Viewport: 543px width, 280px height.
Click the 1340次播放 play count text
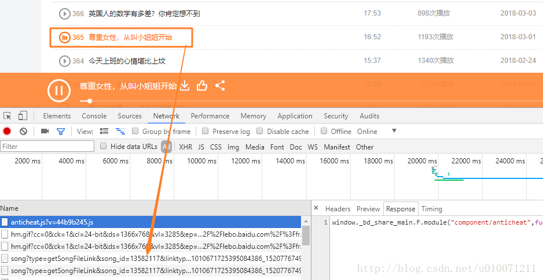(435, 61)
